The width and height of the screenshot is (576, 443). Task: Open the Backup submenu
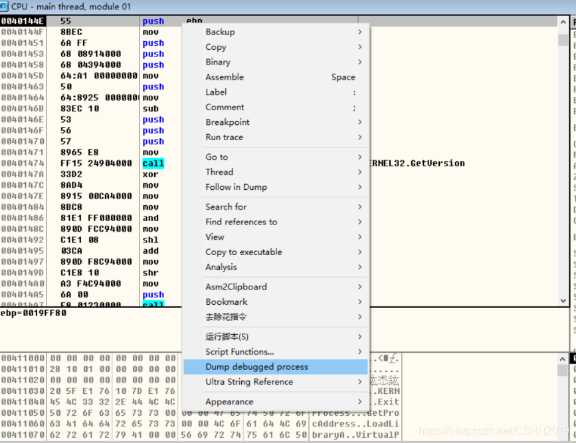pos(276,32)
